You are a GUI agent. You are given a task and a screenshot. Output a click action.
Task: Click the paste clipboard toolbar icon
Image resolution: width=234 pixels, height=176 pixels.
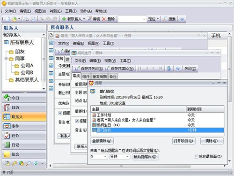(55, 19)
